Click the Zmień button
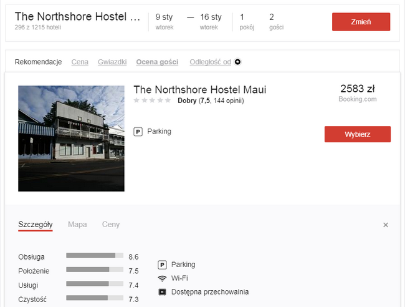This screenshot has height=307, width=405. point(361,22)
